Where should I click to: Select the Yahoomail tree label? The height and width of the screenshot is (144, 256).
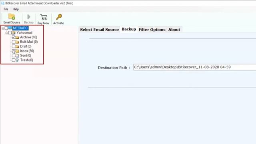point(24,33)
